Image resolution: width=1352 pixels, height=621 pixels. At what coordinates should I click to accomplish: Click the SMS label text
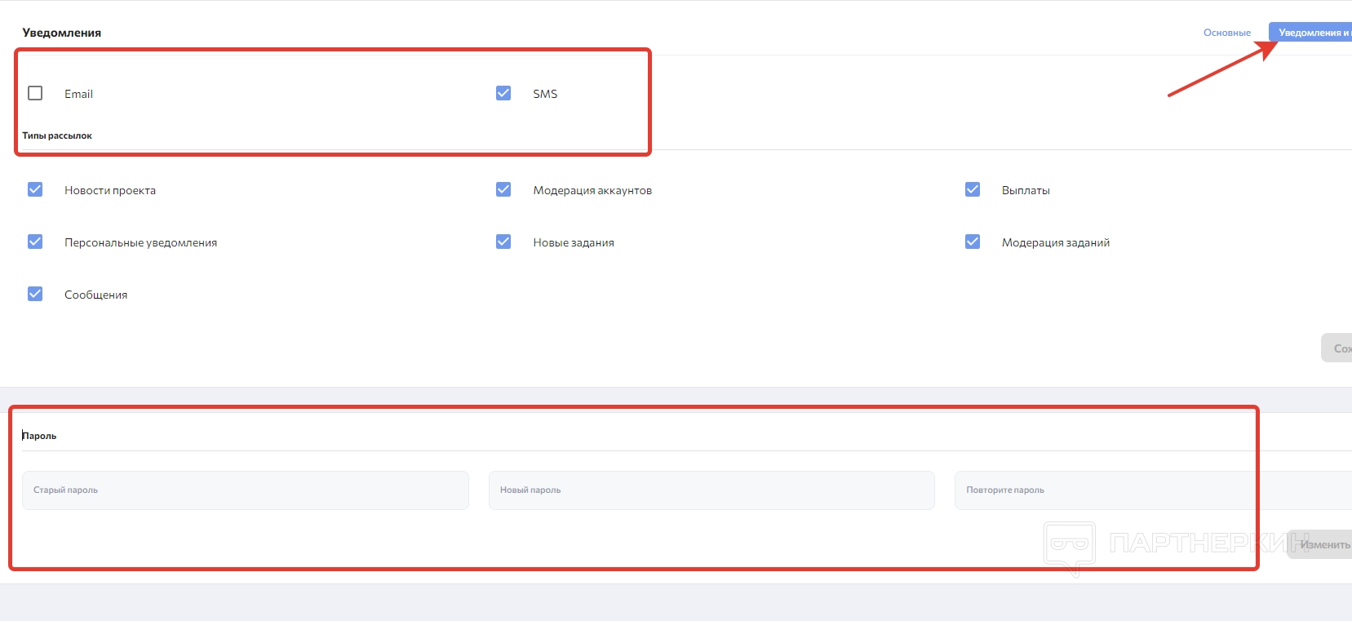point(545,94)
